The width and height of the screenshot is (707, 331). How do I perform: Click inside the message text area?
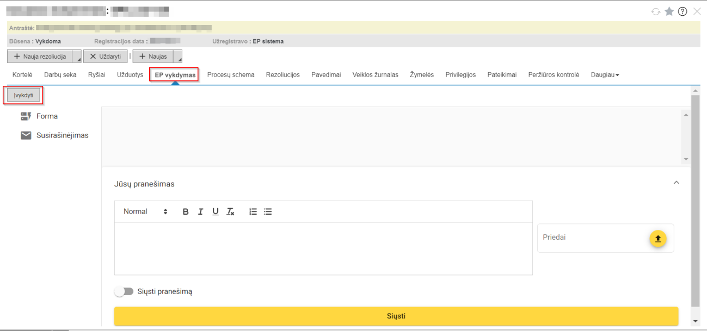pyautogui.click(x=323, y=248)
